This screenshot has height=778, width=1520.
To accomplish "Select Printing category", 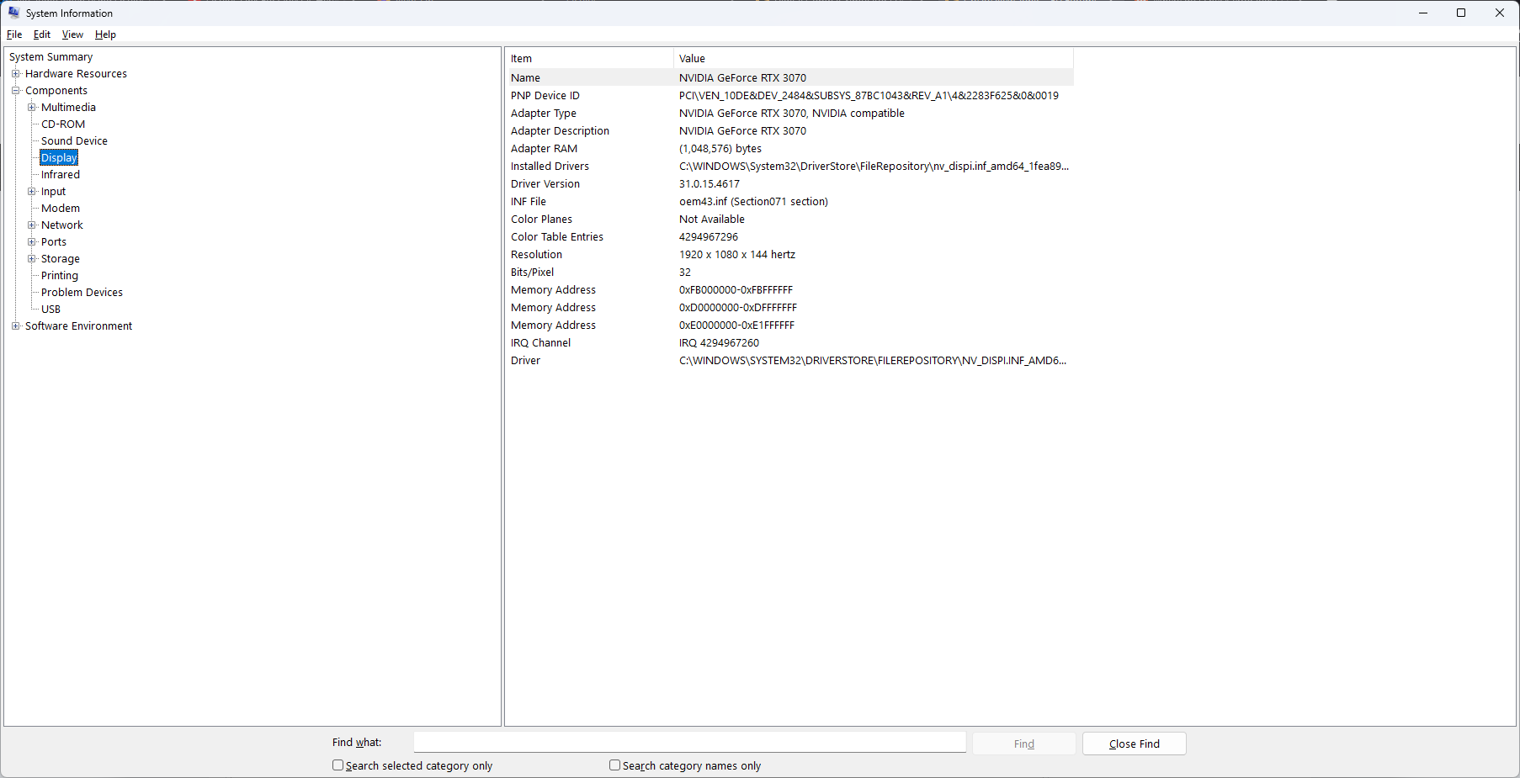I will click(x=60, y=276).
